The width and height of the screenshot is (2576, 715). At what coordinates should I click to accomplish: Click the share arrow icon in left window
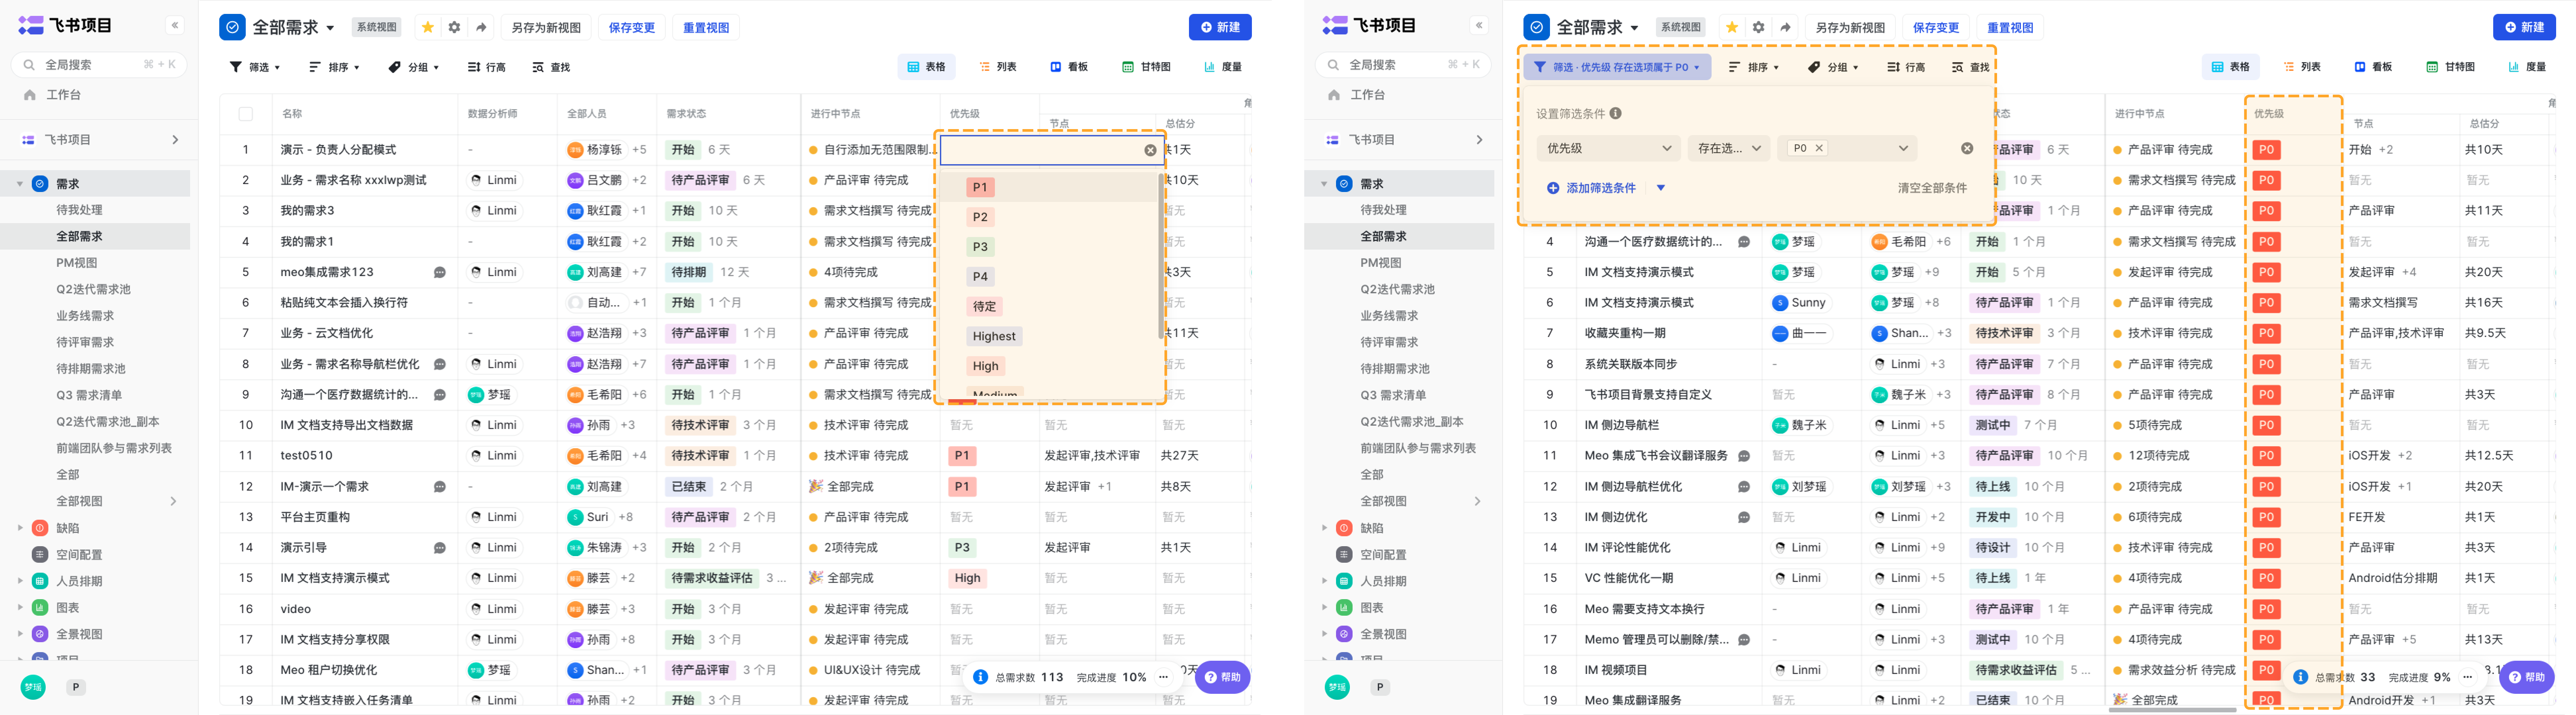(x=481, y=27)
